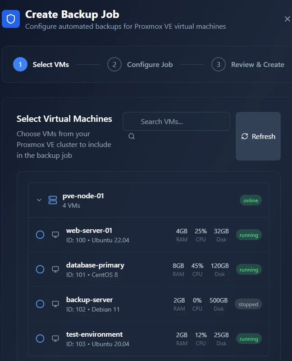Go to step 2 Configure Job
This screenshot has width=292, height=361.
pos(140,64)
